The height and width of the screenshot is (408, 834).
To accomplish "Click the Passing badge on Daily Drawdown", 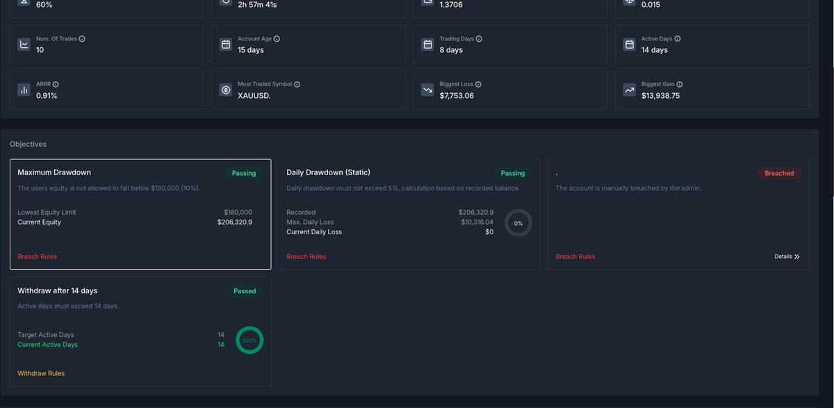I will (x=513, y=173).
